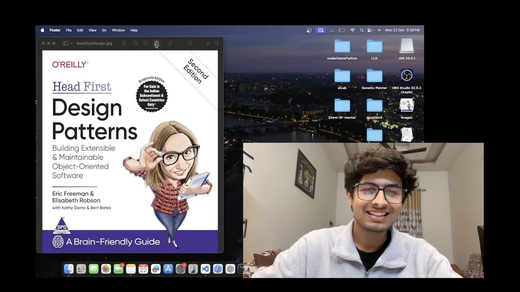Open the File menu
The width and height of the screenshot is (520, 292).
point(69,30)
